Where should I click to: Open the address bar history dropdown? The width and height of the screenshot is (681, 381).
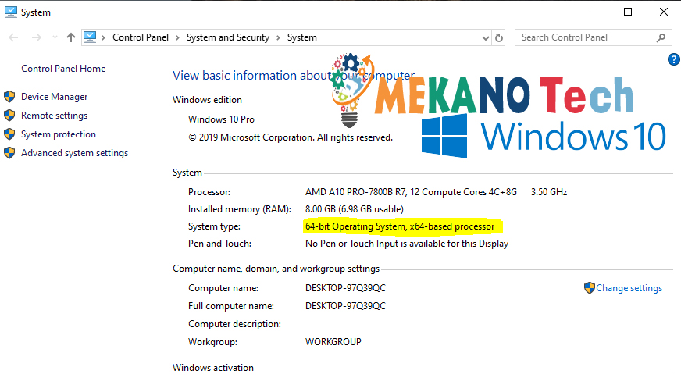(486, 38)
